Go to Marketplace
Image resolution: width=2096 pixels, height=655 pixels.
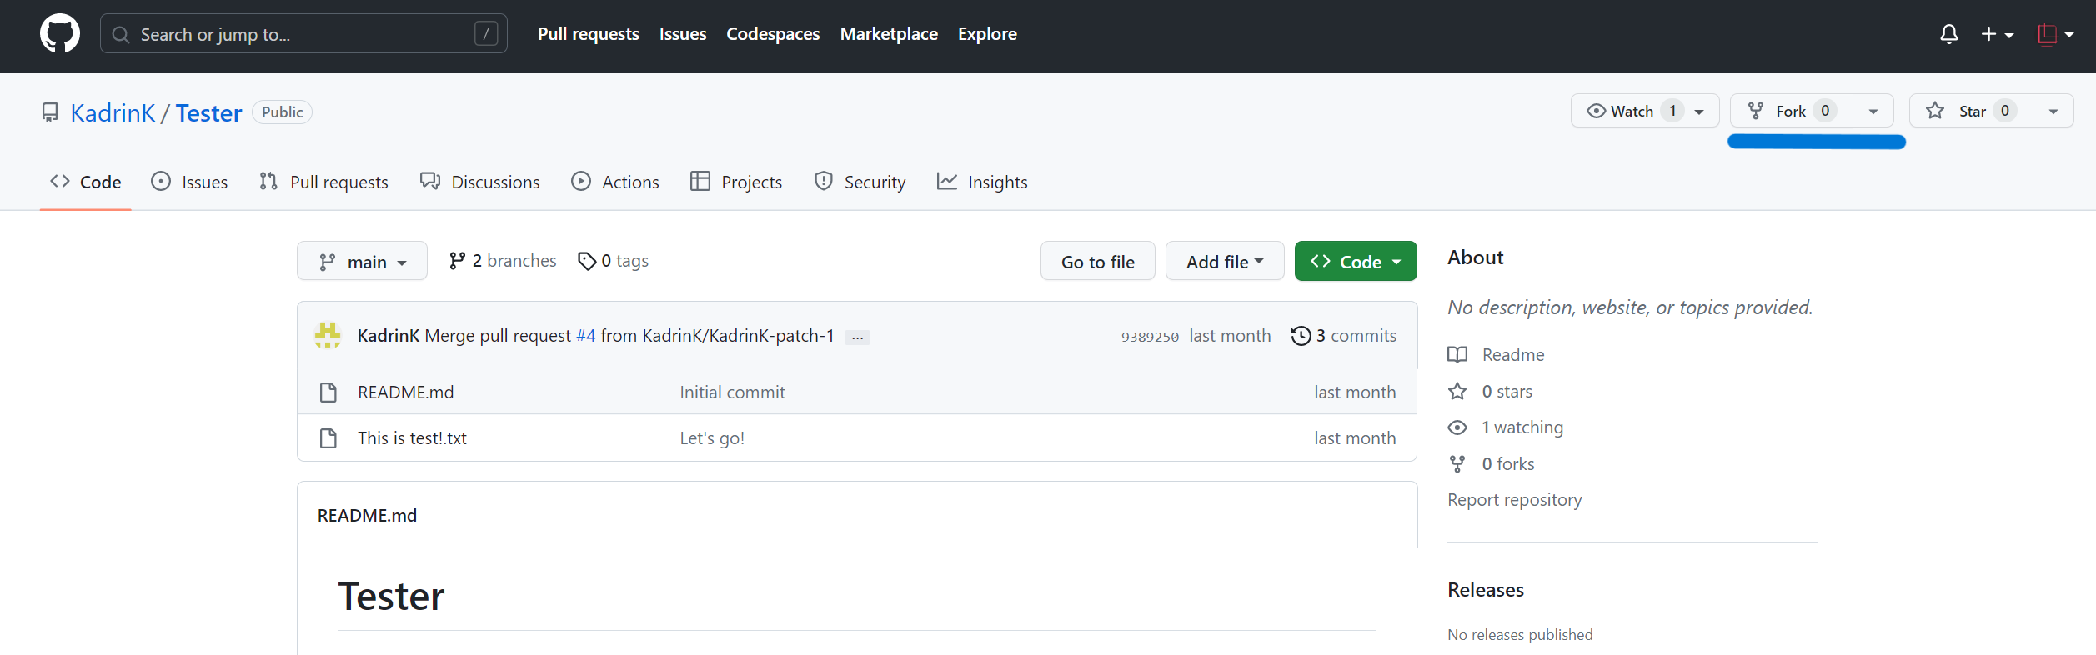tap(889, 34)
